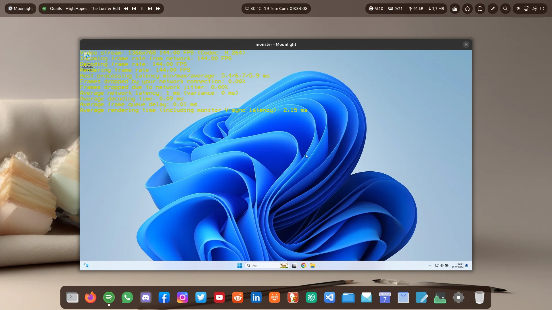This screenshot has height=310, width=552.
Task: Open DuckDuckGo from the dock
Action: tap(293, 298)
